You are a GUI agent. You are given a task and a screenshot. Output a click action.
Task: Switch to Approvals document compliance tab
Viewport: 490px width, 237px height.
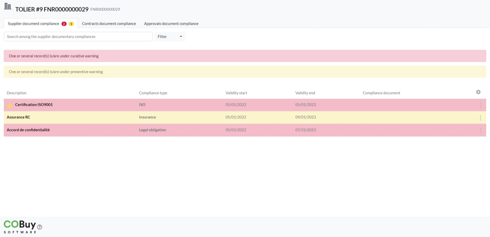pos(171,24)
